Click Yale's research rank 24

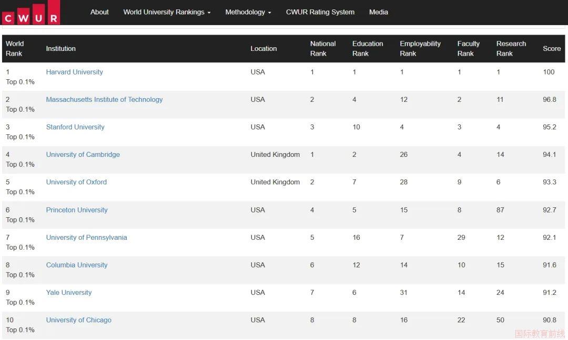[500, 292]
